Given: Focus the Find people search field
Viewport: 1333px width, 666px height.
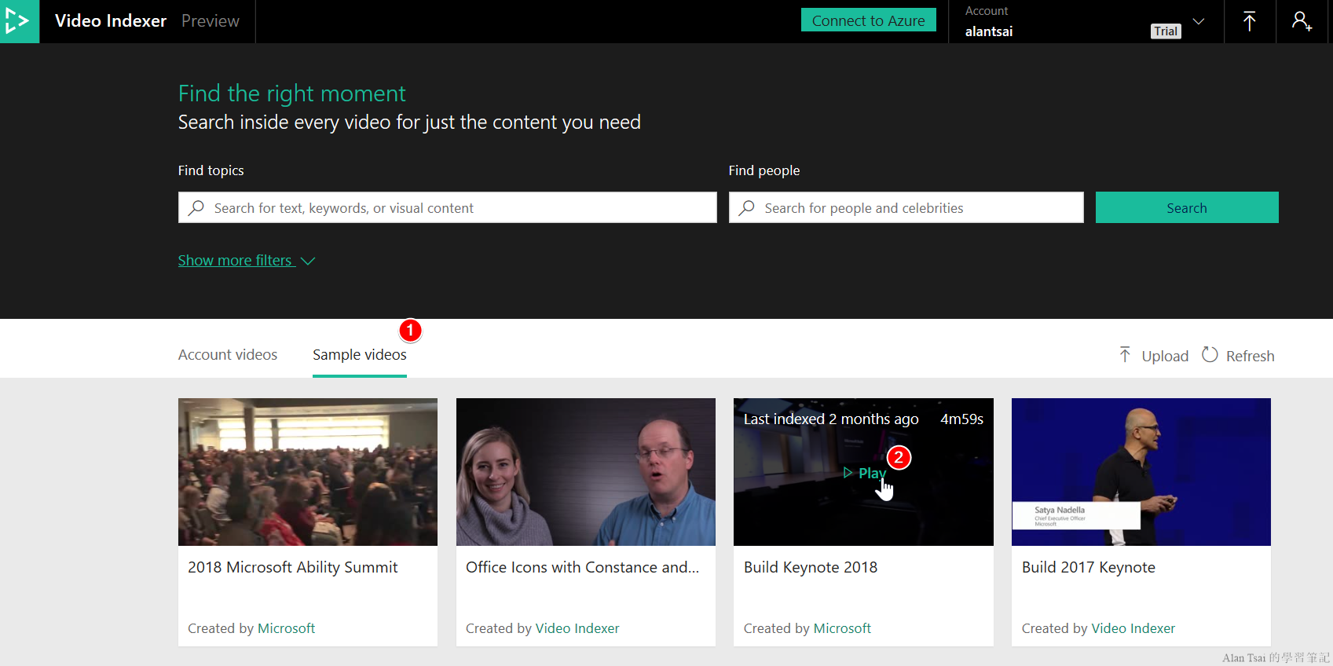Looking at the screenshot, I should (906, 207).
